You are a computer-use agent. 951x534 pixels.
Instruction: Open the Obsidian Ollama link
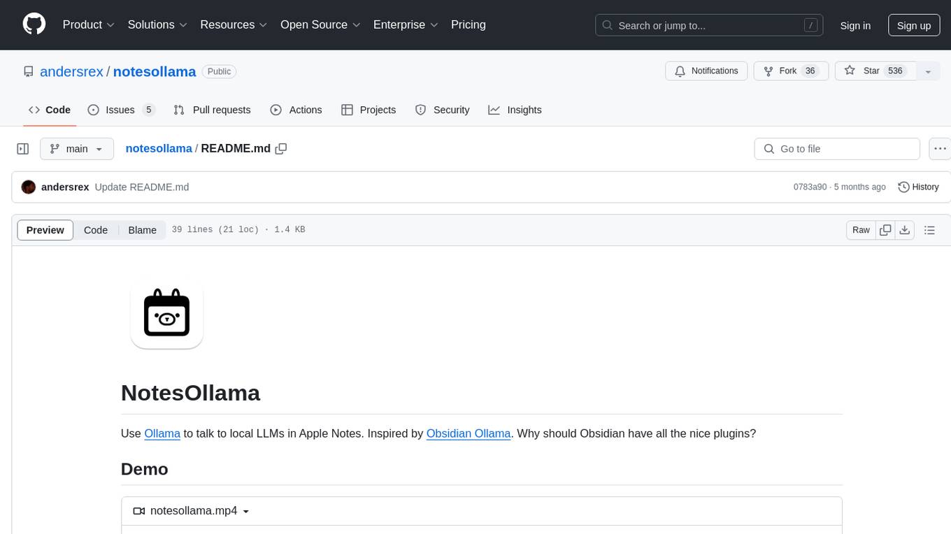coord(469,433)
